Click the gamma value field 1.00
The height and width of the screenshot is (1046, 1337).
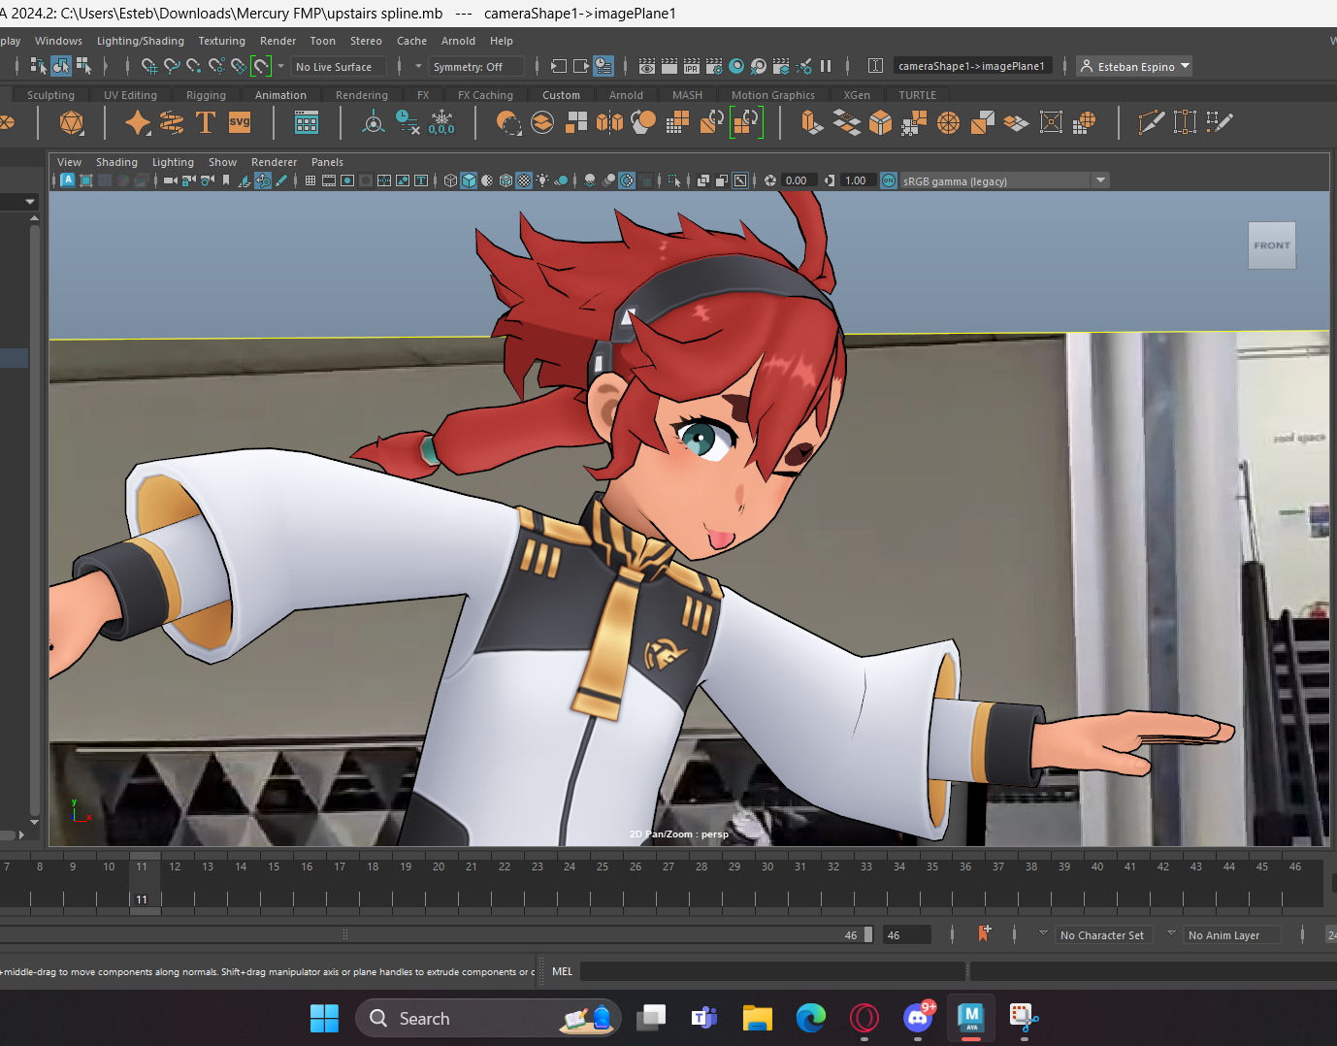click(858, 180)
